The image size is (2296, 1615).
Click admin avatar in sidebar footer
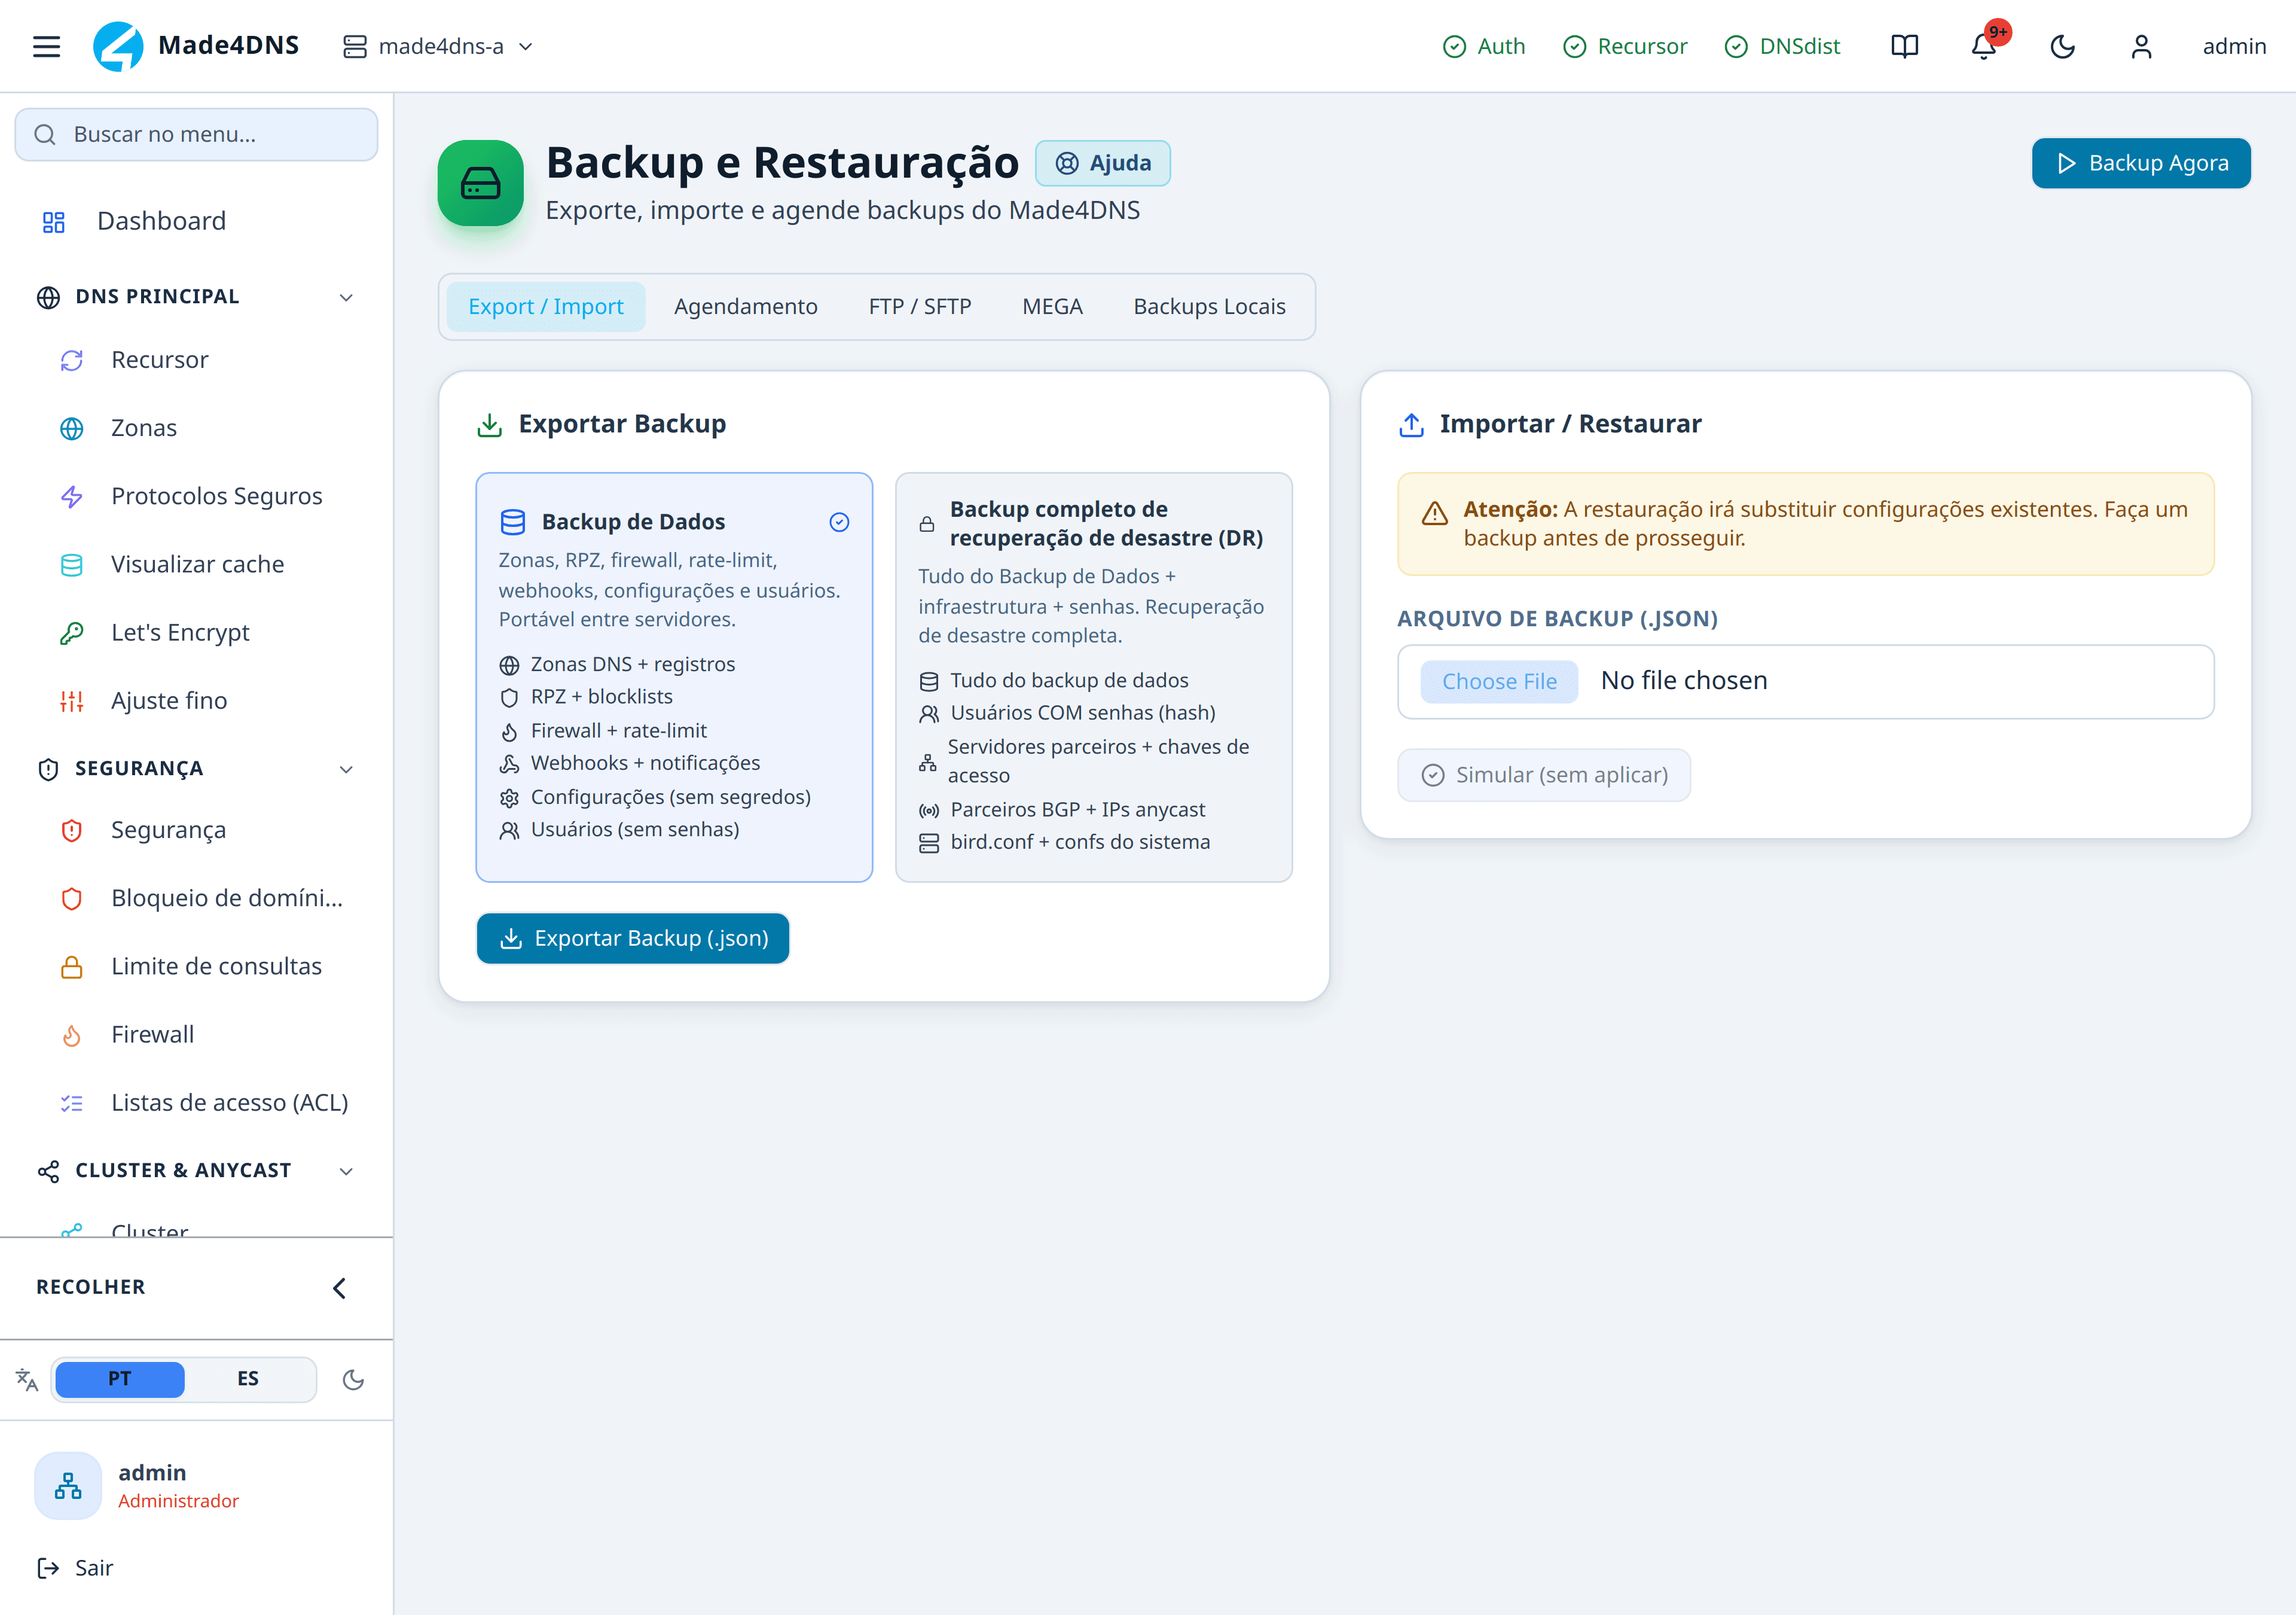(68, 1486)
